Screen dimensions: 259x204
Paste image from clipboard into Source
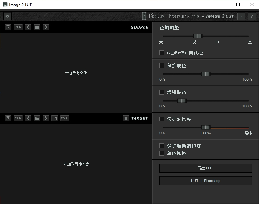click(x=8, y=27)
